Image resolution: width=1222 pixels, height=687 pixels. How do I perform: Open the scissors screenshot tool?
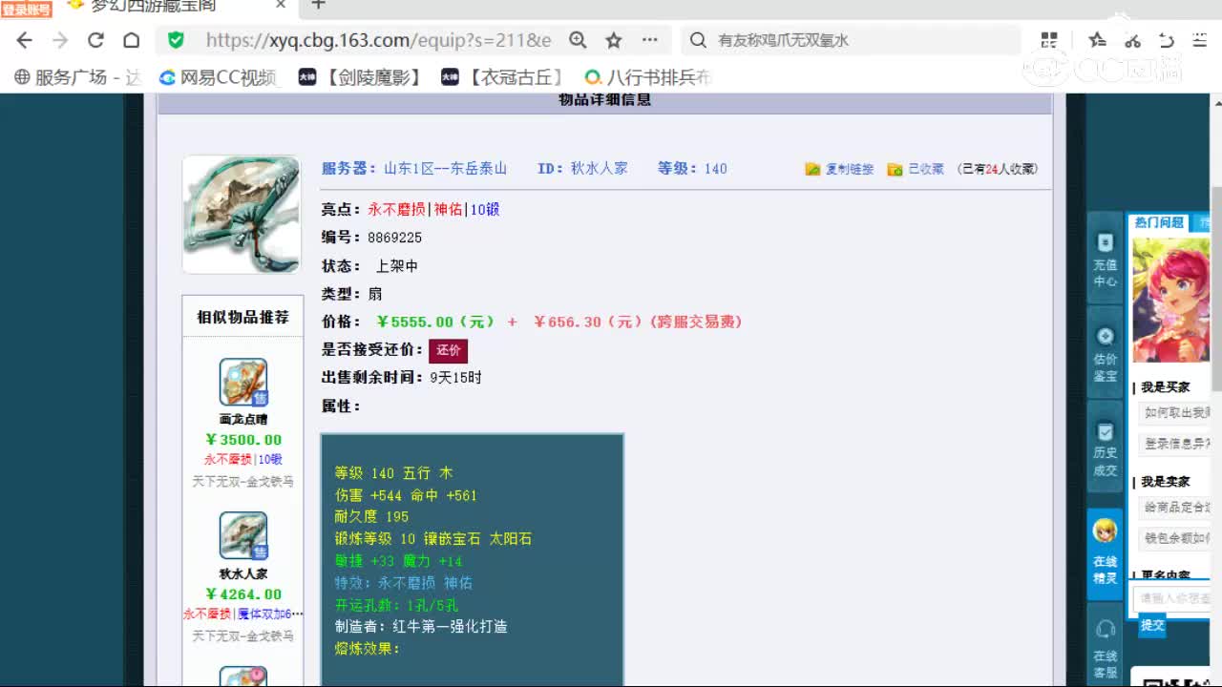click(x=1132, y=40)
